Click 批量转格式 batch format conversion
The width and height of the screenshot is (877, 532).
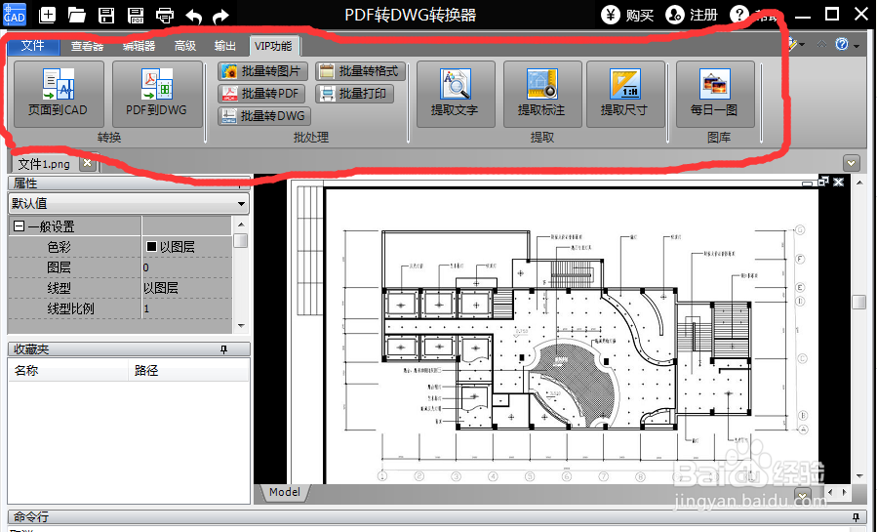[360, 71]
